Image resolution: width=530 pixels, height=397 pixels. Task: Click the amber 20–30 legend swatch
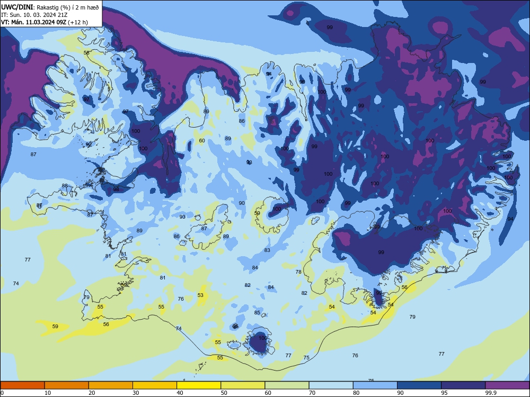pyautogui.click(x=111, y=385)
